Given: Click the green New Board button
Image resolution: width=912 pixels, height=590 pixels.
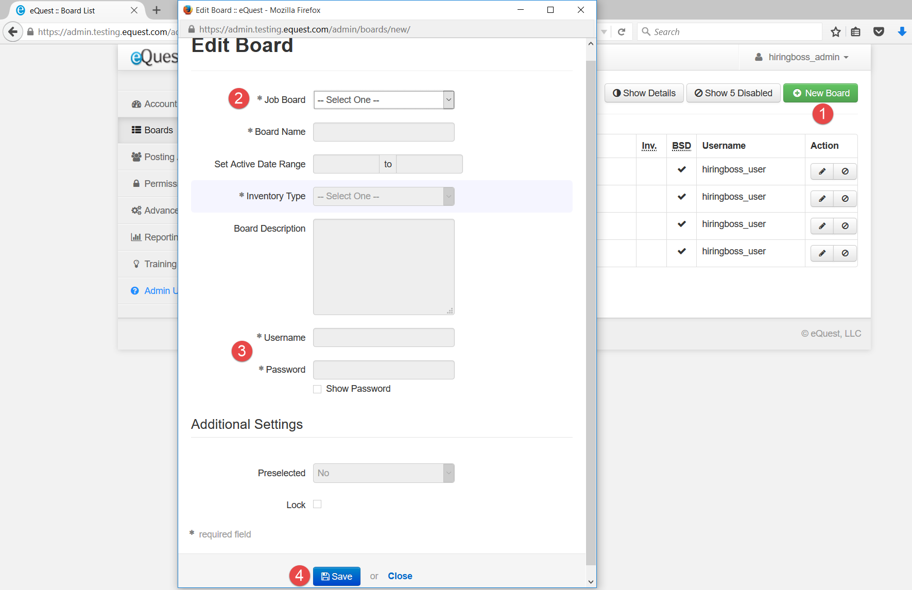Looking at the screenshot, I should (x=820, y=93).
